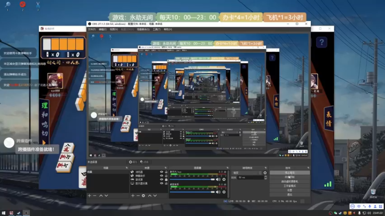Open OBS 设置 settings button
The image size is (385, 216).
(x=290, y=190)
